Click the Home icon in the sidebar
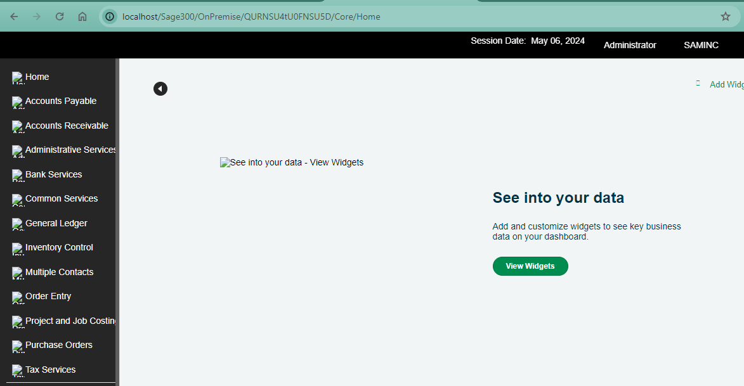Image resolution: width=744 pixels, height=386 pixels. [x=17, y=77]
